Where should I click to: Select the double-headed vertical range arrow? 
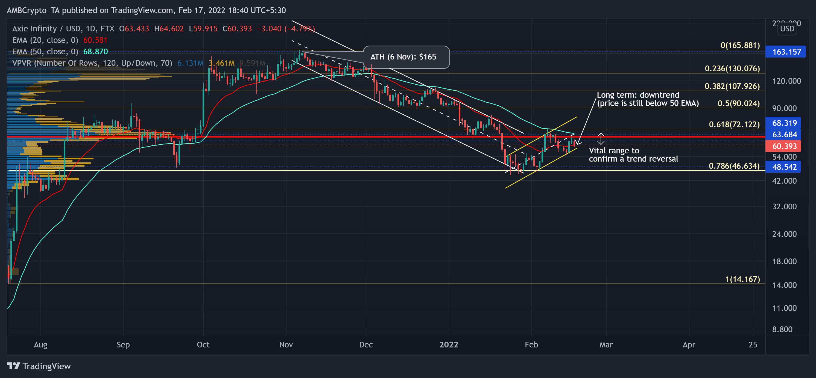pyautogui.click(x=601, y=139)
